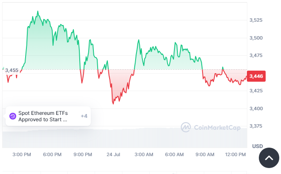Open the Spot Ethereum ETFs news headline
The height and width of the screenshot is (174, 281).
pos(43,116)
